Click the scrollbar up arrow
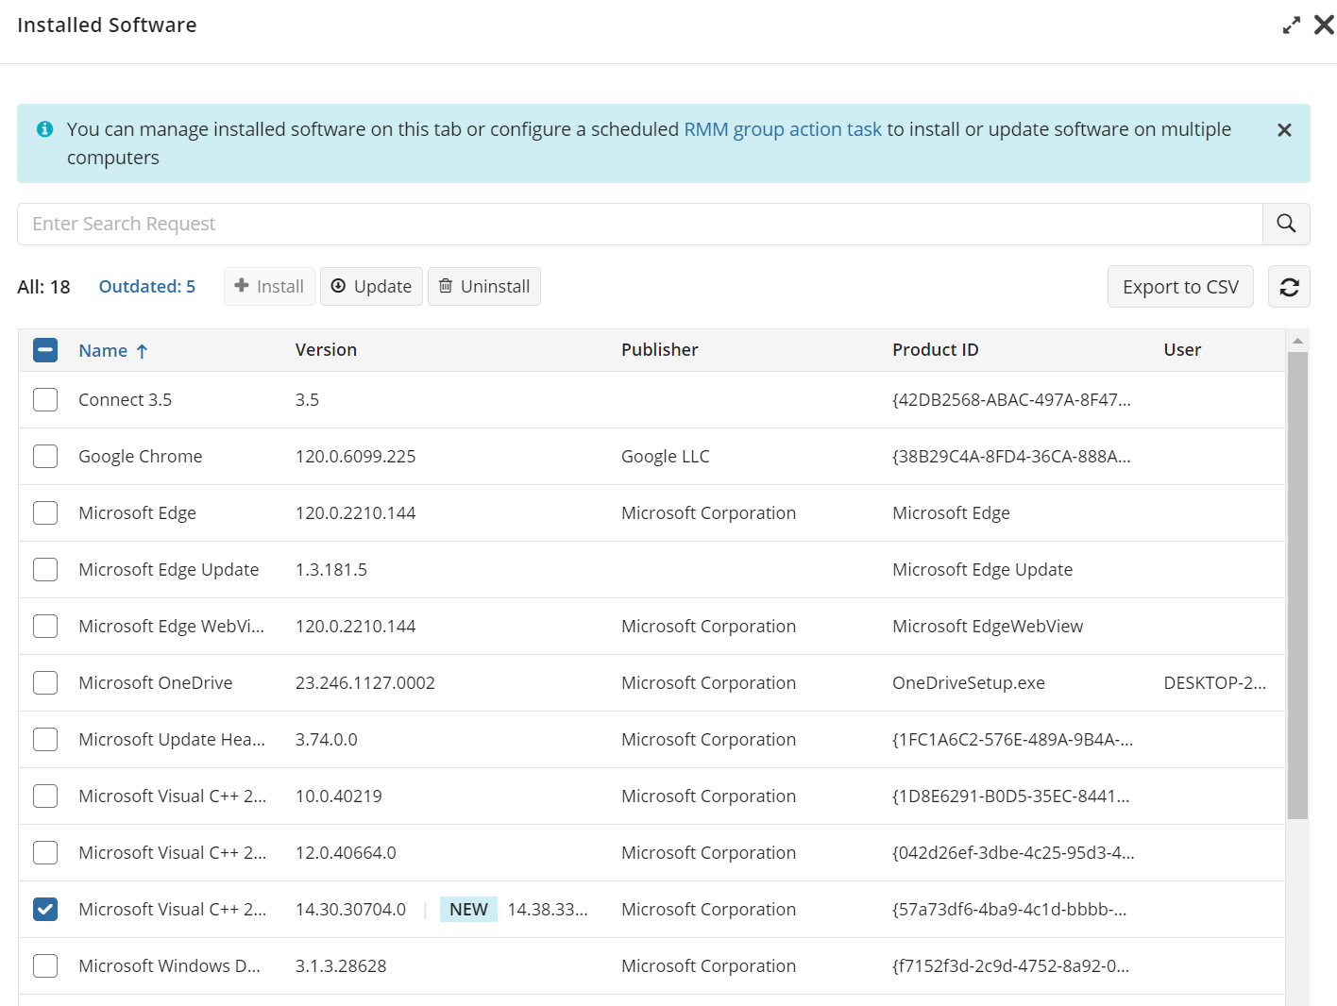The height and width of the screenshot is (1006, 1337). (x=1297, y=341)
